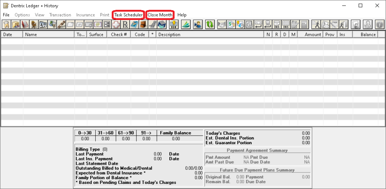Open the tooth chart icon in toolbar
Image resolution: width=386 pixels, height=189 pixels.
(x=7, y=24)
